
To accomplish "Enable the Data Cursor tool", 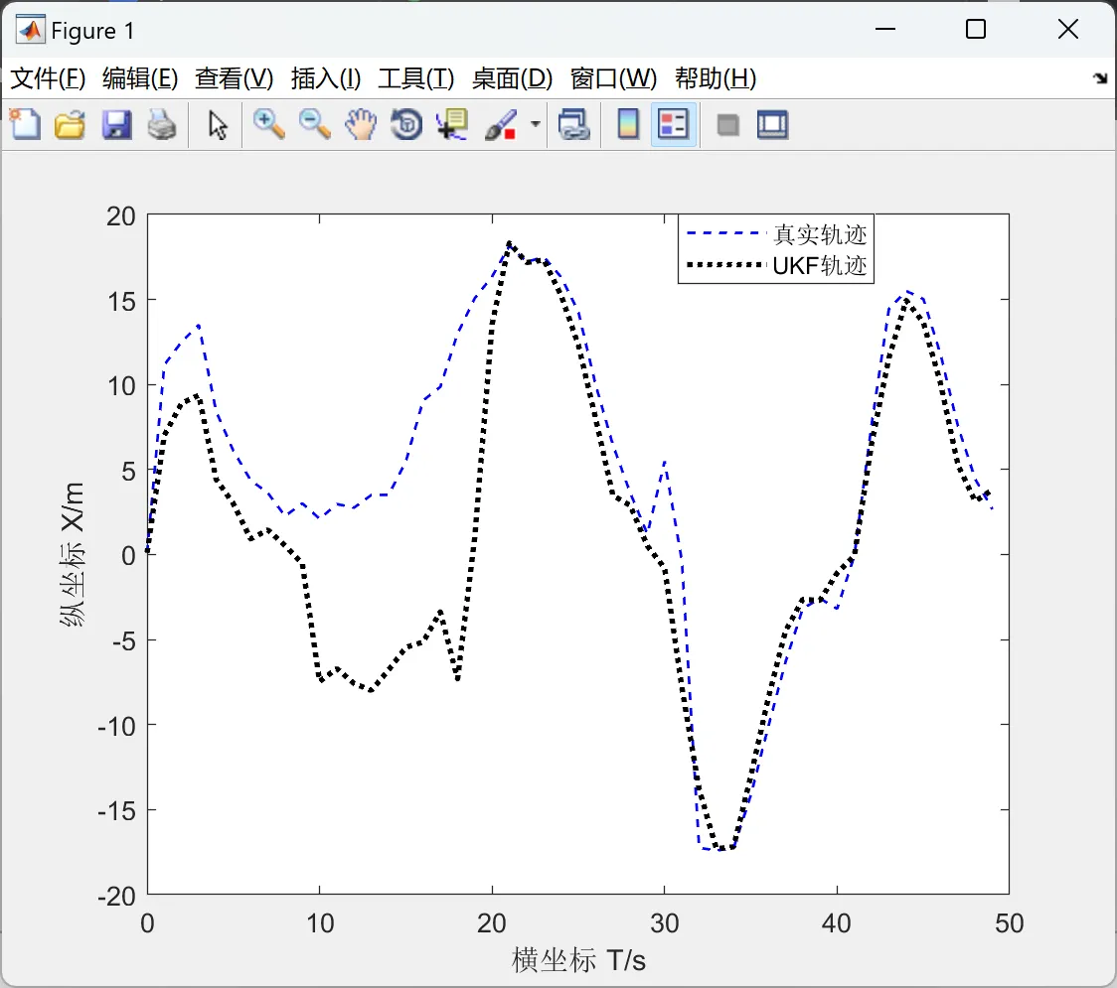I will [x=452, y=124].
